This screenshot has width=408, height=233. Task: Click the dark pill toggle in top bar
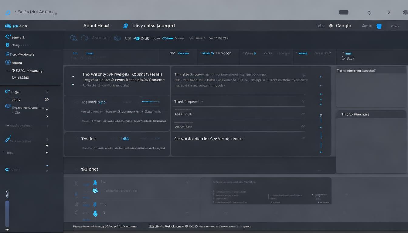coord(344,12)
